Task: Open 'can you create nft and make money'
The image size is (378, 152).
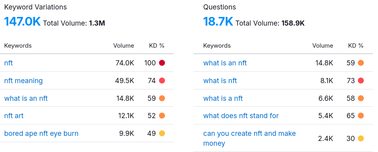Action: click(x=249, y=138)
